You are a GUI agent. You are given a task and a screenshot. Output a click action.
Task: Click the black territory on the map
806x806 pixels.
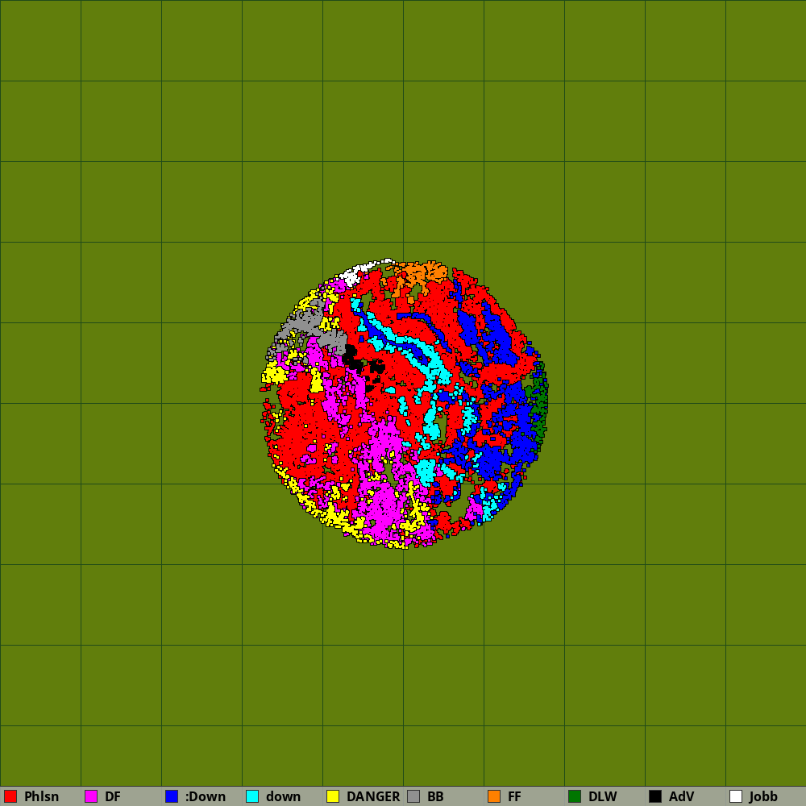353,359
